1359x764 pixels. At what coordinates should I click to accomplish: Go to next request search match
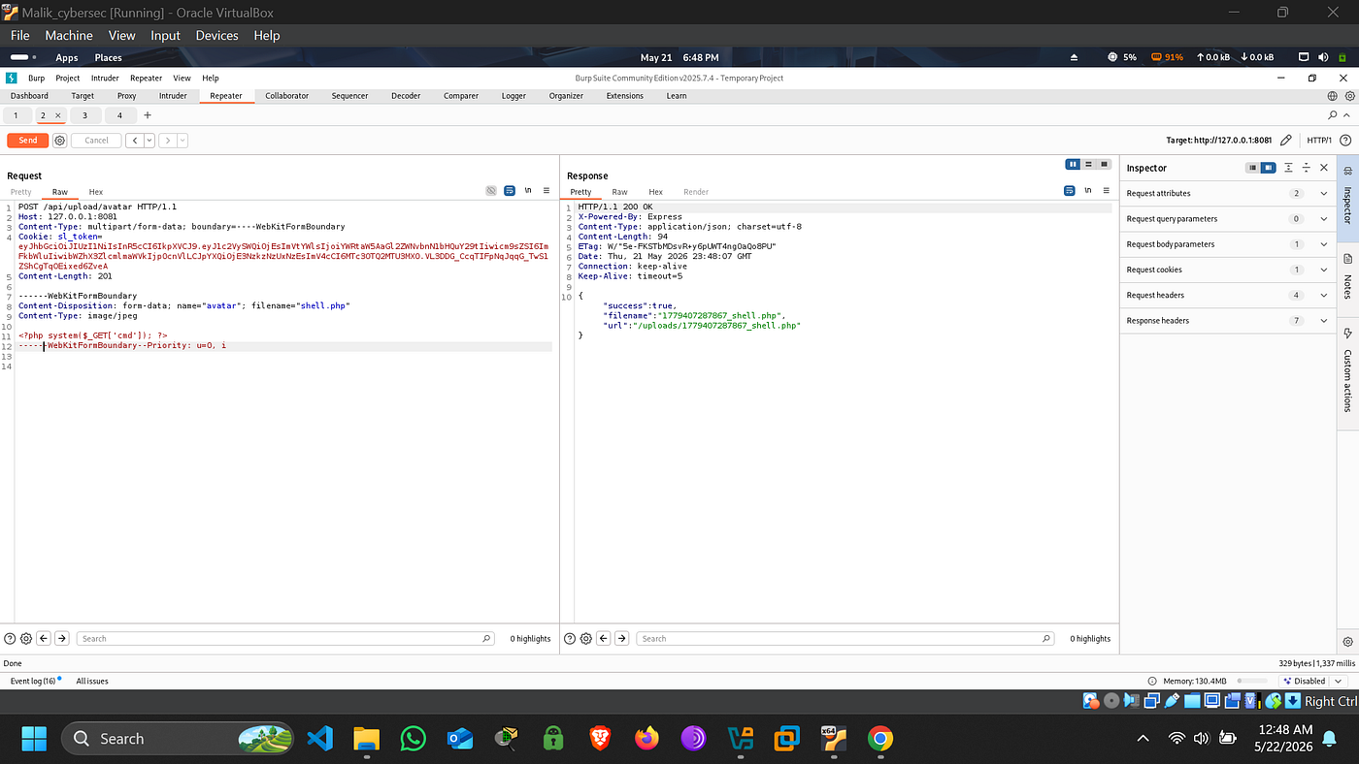(62, 639)
